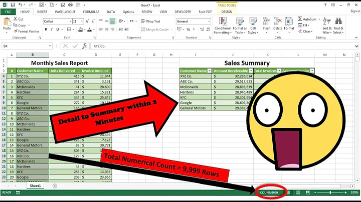Click the Undo arrow icon

(20, 5)
